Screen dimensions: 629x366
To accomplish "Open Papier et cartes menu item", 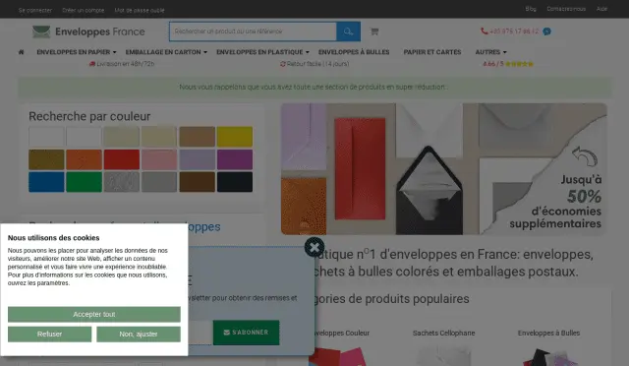I will coord(432,52).
